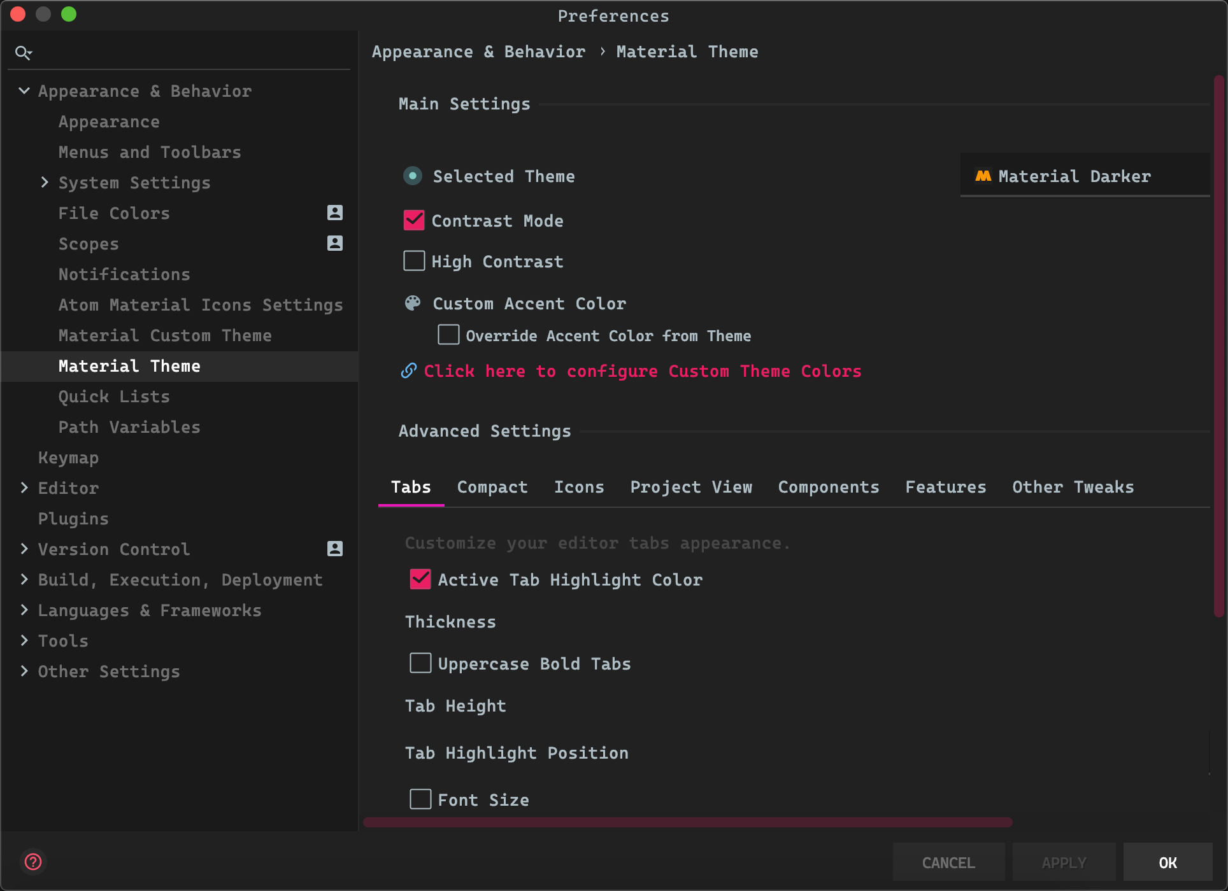The height and width of the screenshot is (891, 1228).
Task: Collapse the Appearance & Behavior section
Action: pos(24,90)
